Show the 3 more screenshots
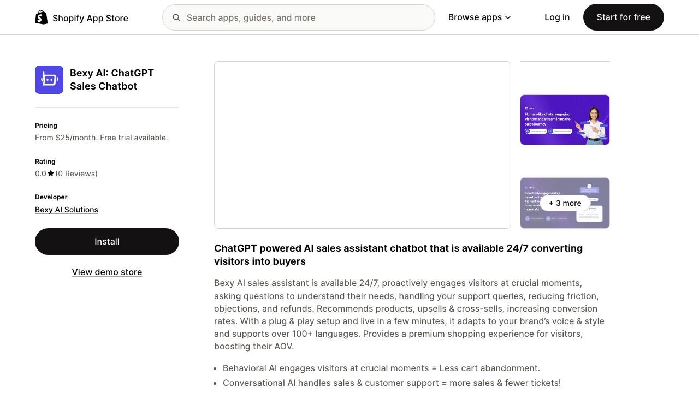 click(x=565, y=203)
